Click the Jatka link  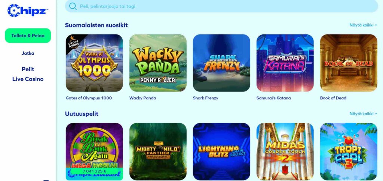click(28, 53)
